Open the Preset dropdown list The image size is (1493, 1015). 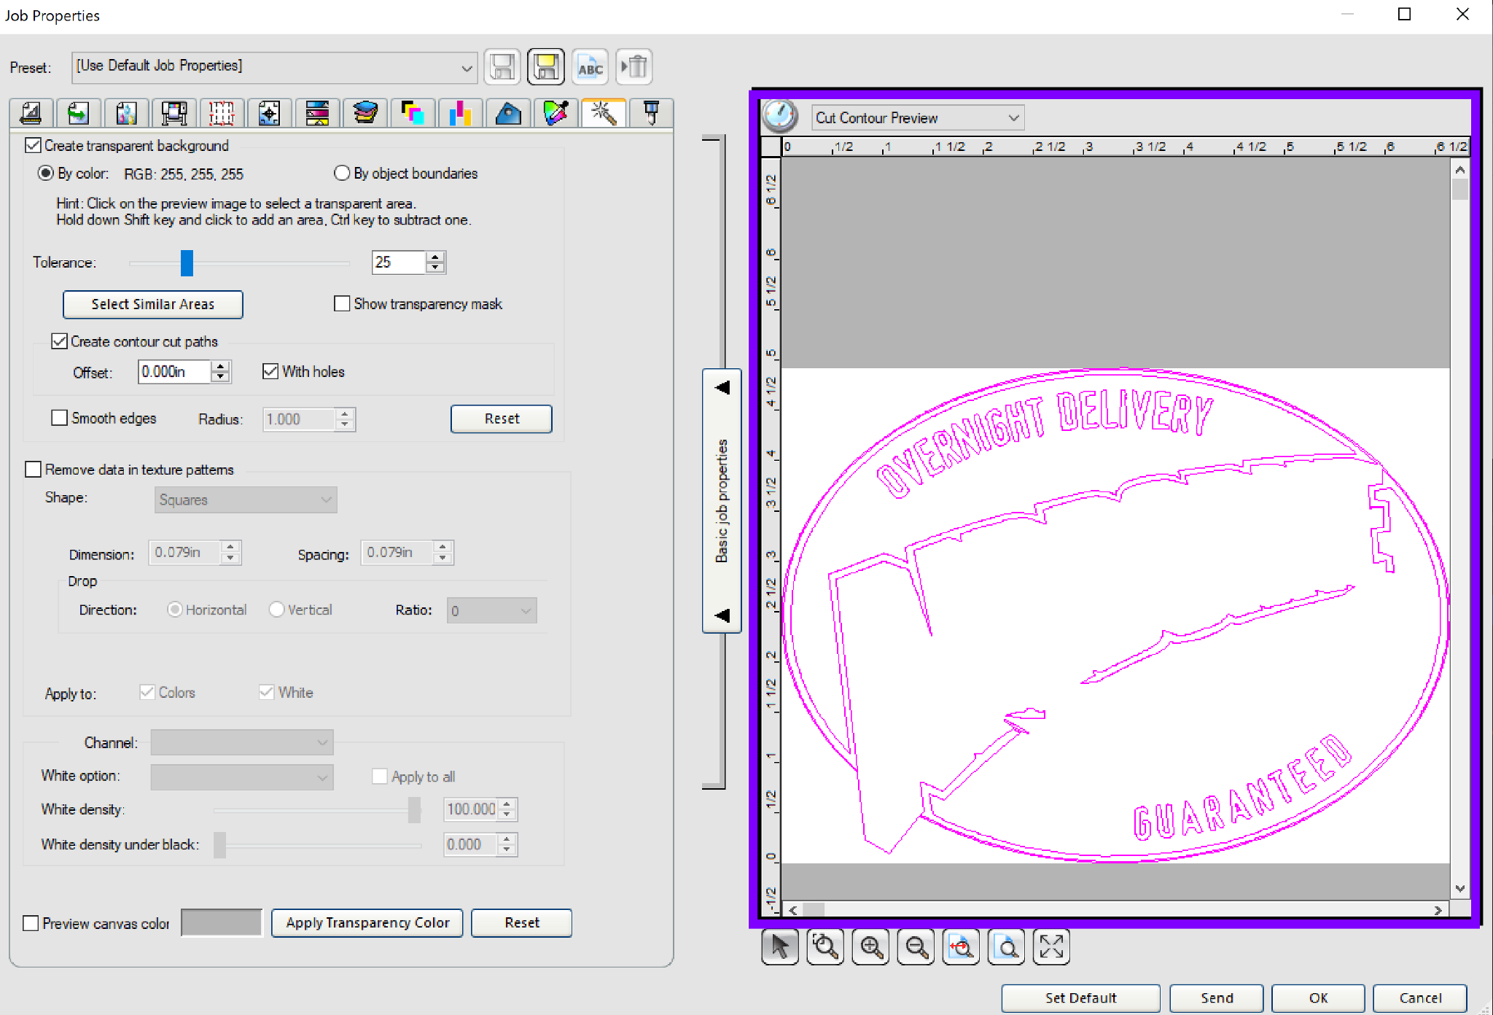[x=467, y=66]
